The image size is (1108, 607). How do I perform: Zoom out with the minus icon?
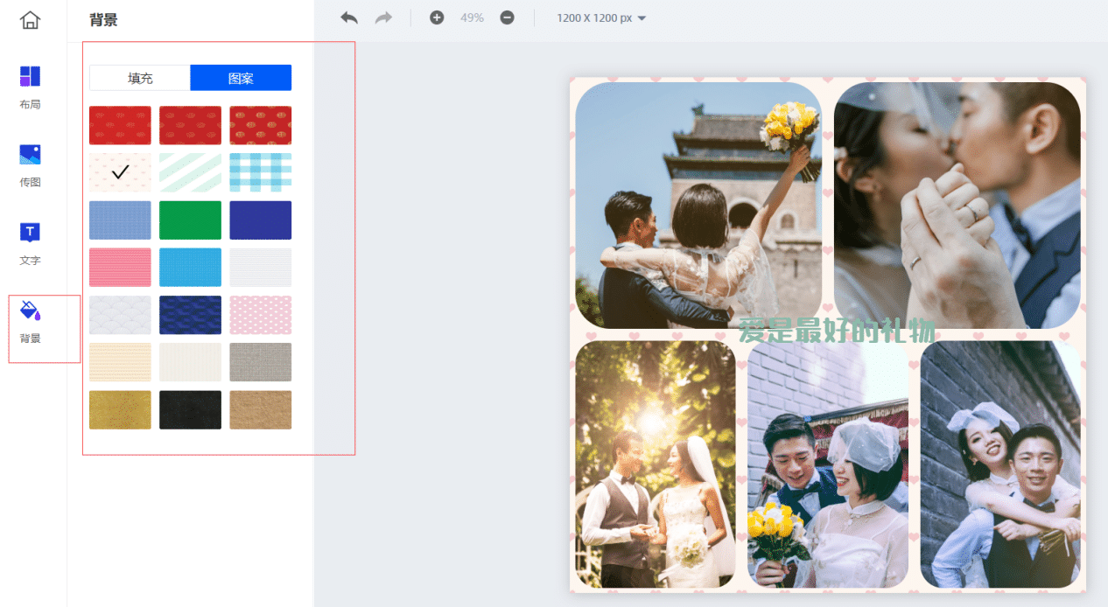click(x=507, y=17)
